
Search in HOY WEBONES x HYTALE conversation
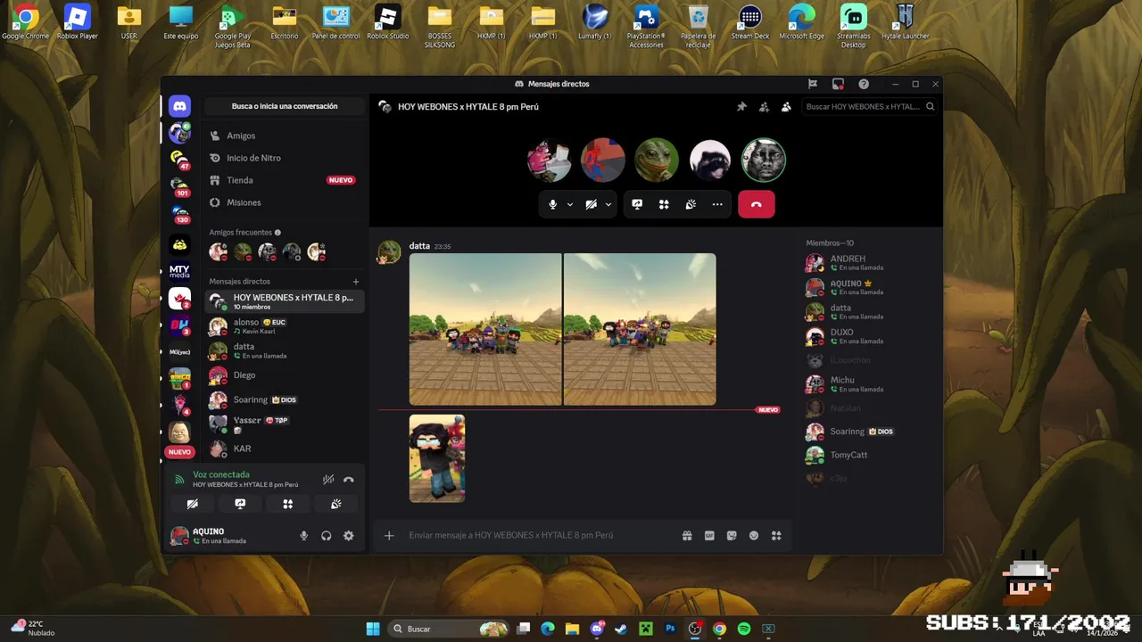[x=869, y=106]
